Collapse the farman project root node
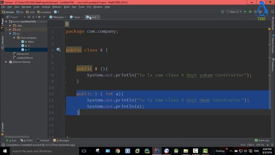 pyautogui.click(x=6, y=22)
